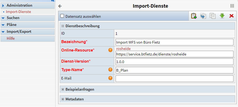The image size is (238, 107).
Task: Open the Suchen sidebar menu
Action: coord(13,18)
